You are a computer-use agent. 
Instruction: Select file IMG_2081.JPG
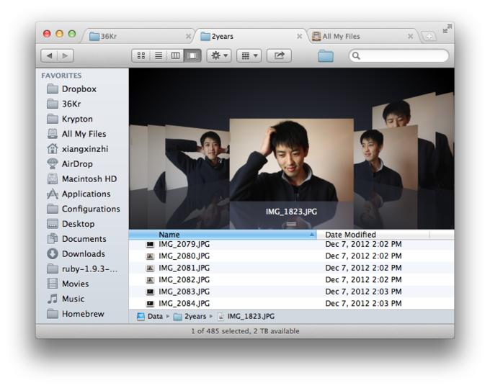(291, 268)
